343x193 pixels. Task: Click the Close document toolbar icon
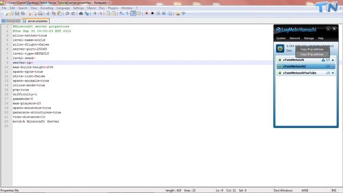[29, 13]
